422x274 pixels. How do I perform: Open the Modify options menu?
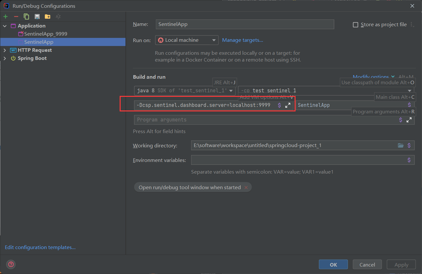[373, 77]
